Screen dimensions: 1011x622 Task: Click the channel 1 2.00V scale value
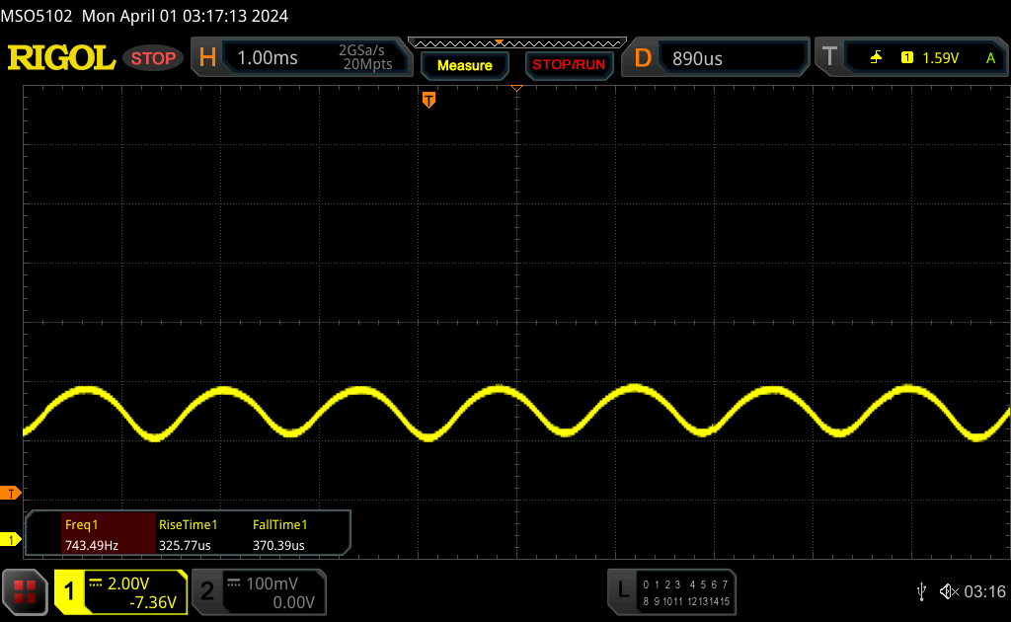click(x=128, y=583)
